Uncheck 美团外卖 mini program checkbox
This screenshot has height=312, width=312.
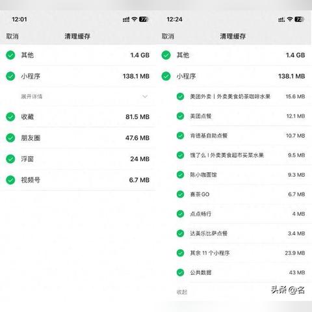click(x=180, y=96)
